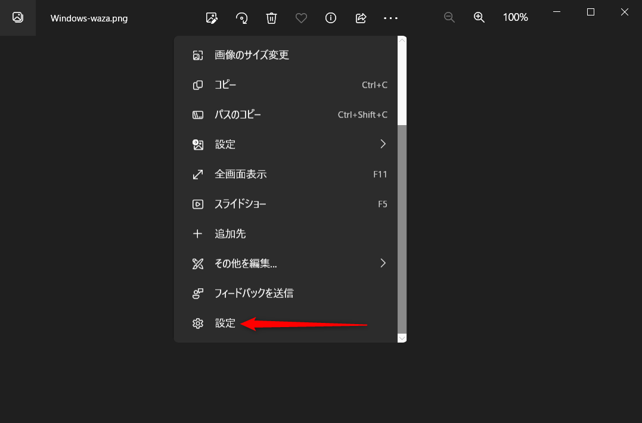The image size is (642, 423).
Task: Click フィードバックを送信 menu item
Action: [x=254, y=293]
